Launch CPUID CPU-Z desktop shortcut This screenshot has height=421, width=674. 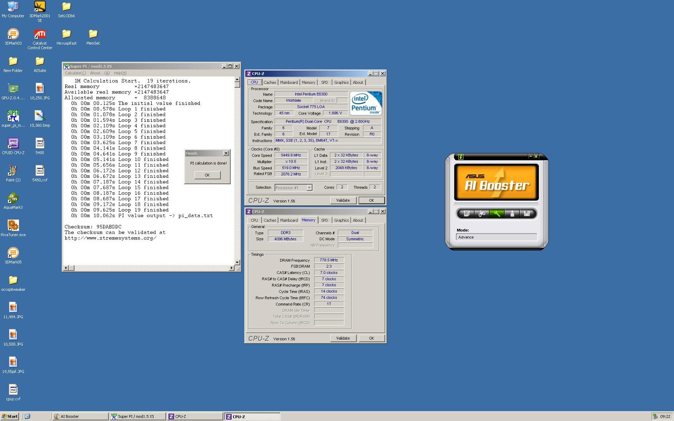click(13, 146)
